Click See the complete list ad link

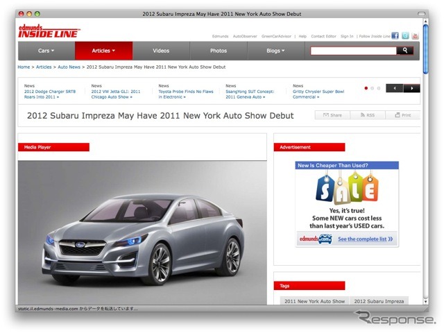point(366,239)
